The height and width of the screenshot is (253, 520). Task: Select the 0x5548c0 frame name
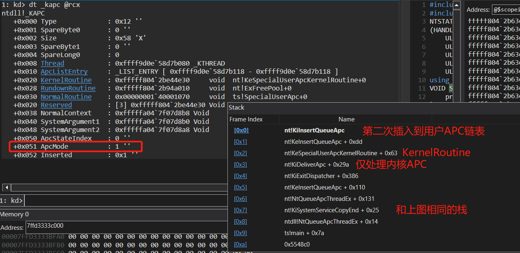click(x=297, y=244)
